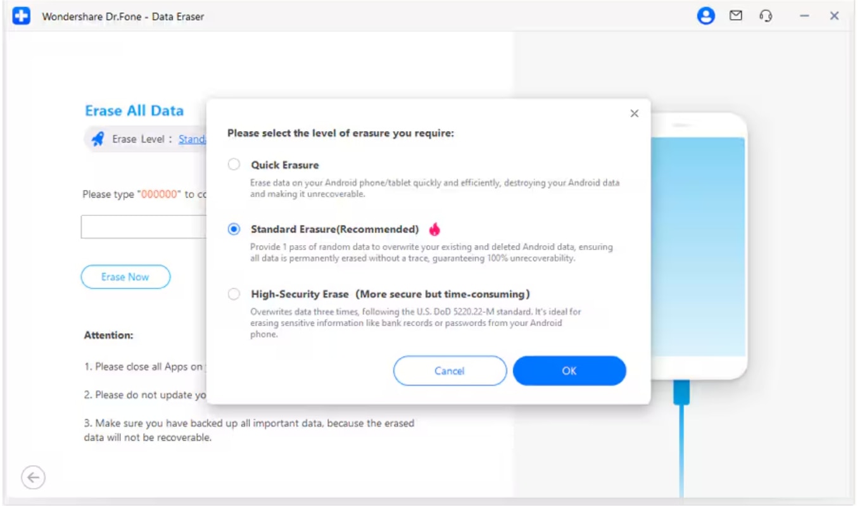Image resolution: width=860 pixels, height=506 pixels.
Task: Go back using the circled arrow icon
Action: [33, 478]
